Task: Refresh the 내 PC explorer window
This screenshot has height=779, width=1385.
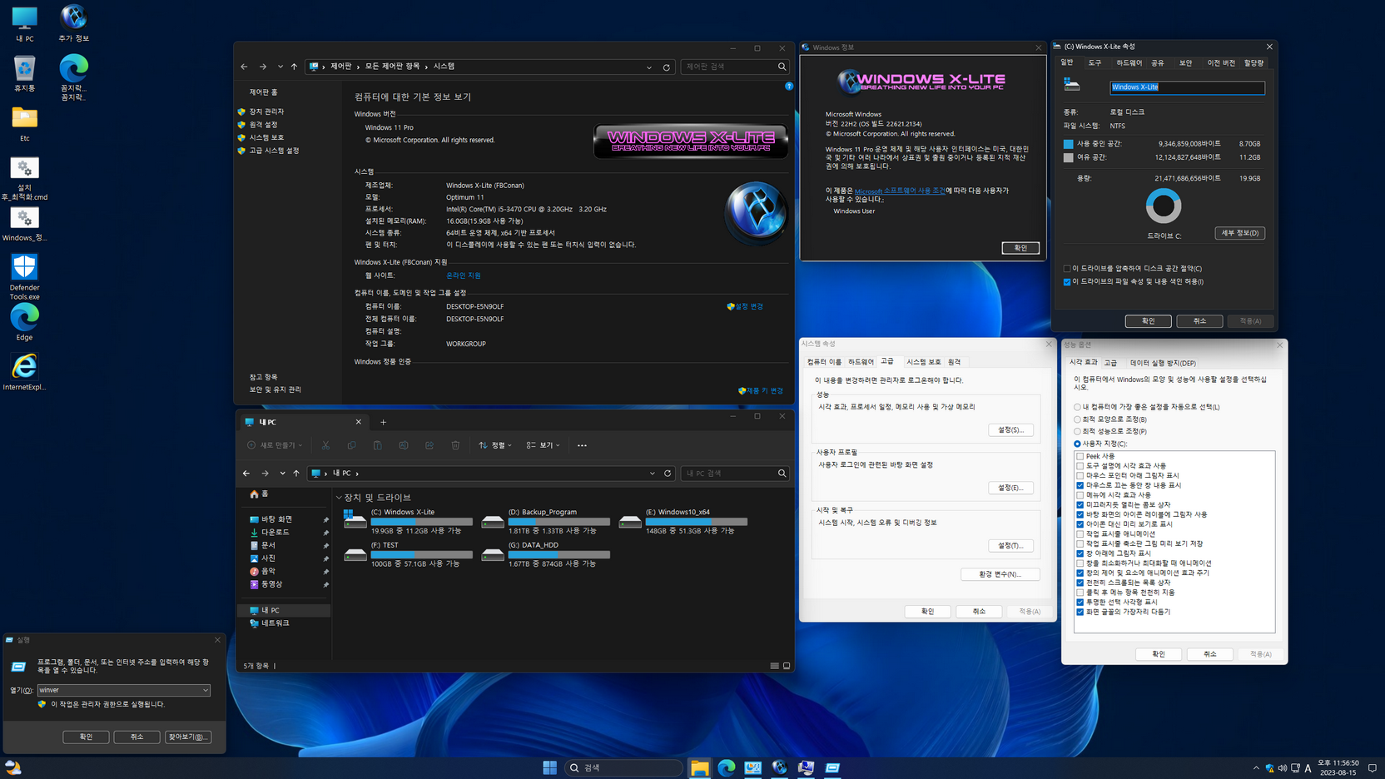Action: point(668,474)
